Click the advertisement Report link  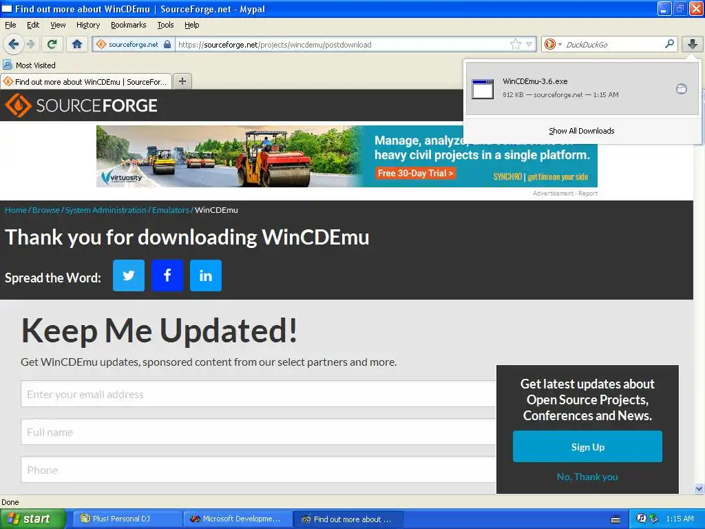coord(588,194)
